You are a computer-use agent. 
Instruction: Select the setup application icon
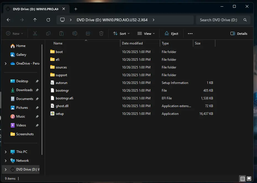(52, 113)
